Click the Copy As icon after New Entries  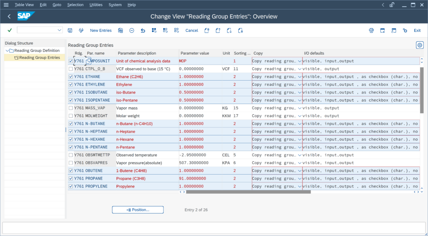120,30
